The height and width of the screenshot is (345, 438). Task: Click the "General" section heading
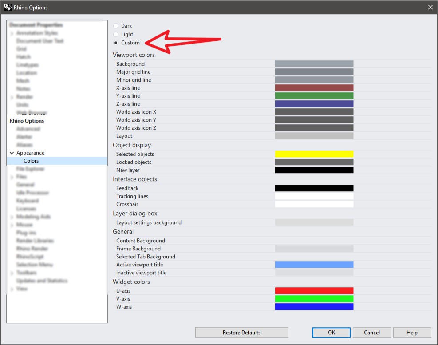click(x=123, y=231)
